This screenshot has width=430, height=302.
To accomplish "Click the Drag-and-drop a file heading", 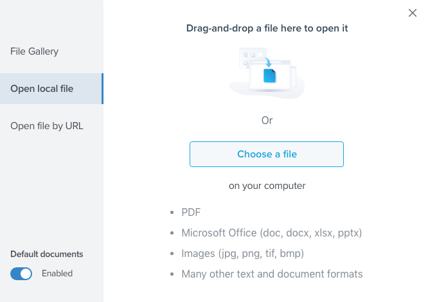I will coord(267,28).
